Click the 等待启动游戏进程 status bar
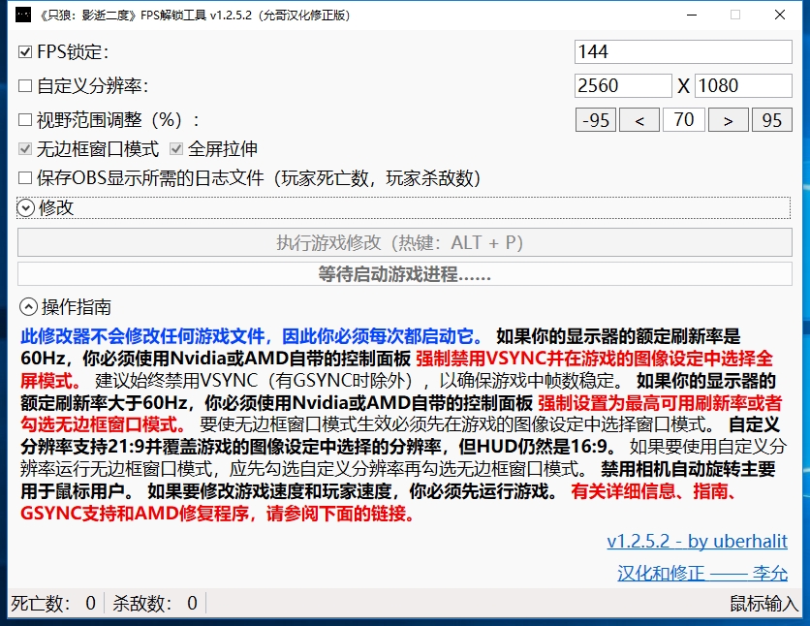810x626 pixels. (x=404, y=273)
